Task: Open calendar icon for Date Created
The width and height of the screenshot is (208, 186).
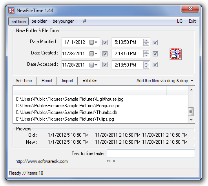Action: click(91, 54)
